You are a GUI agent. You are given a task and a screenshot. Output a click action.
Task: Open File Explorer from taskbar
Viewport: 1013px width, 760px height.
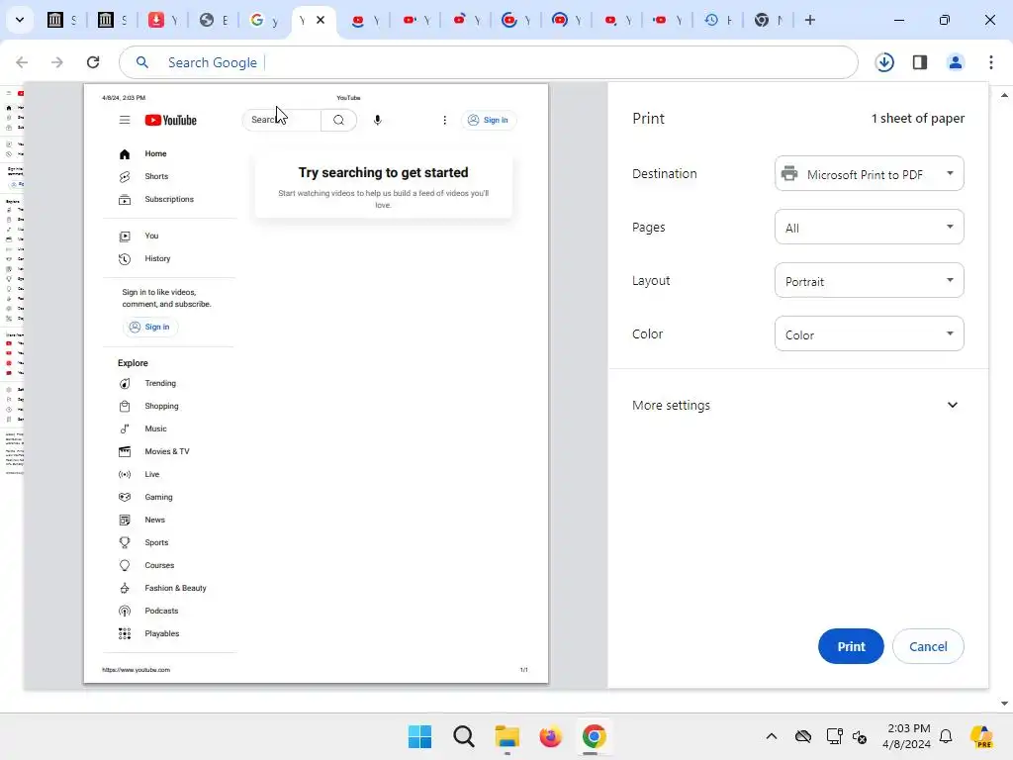pos(507,736)
